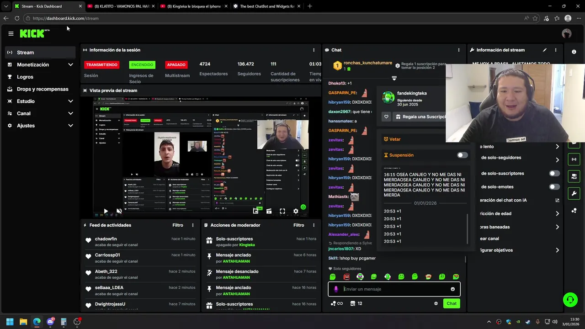585x329 pixels.
Task: Open Windows Start menu
Action: pyautogui.click(x=10, y=322)
